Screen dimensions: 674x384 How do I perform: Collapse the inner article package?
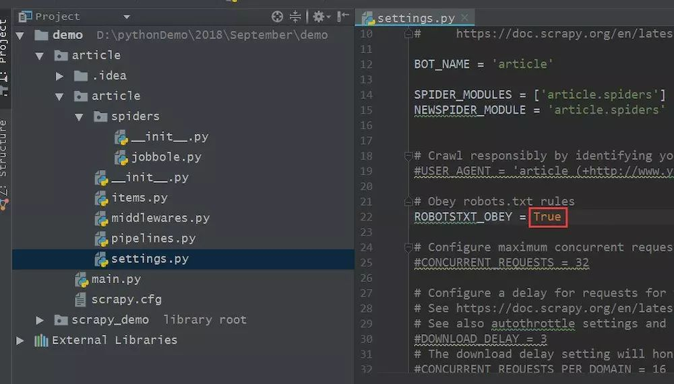59,97
